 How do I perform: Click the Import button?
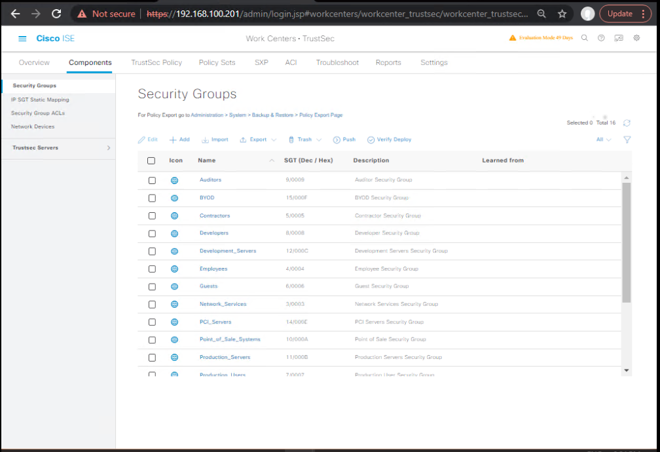(x=215, y=140)
